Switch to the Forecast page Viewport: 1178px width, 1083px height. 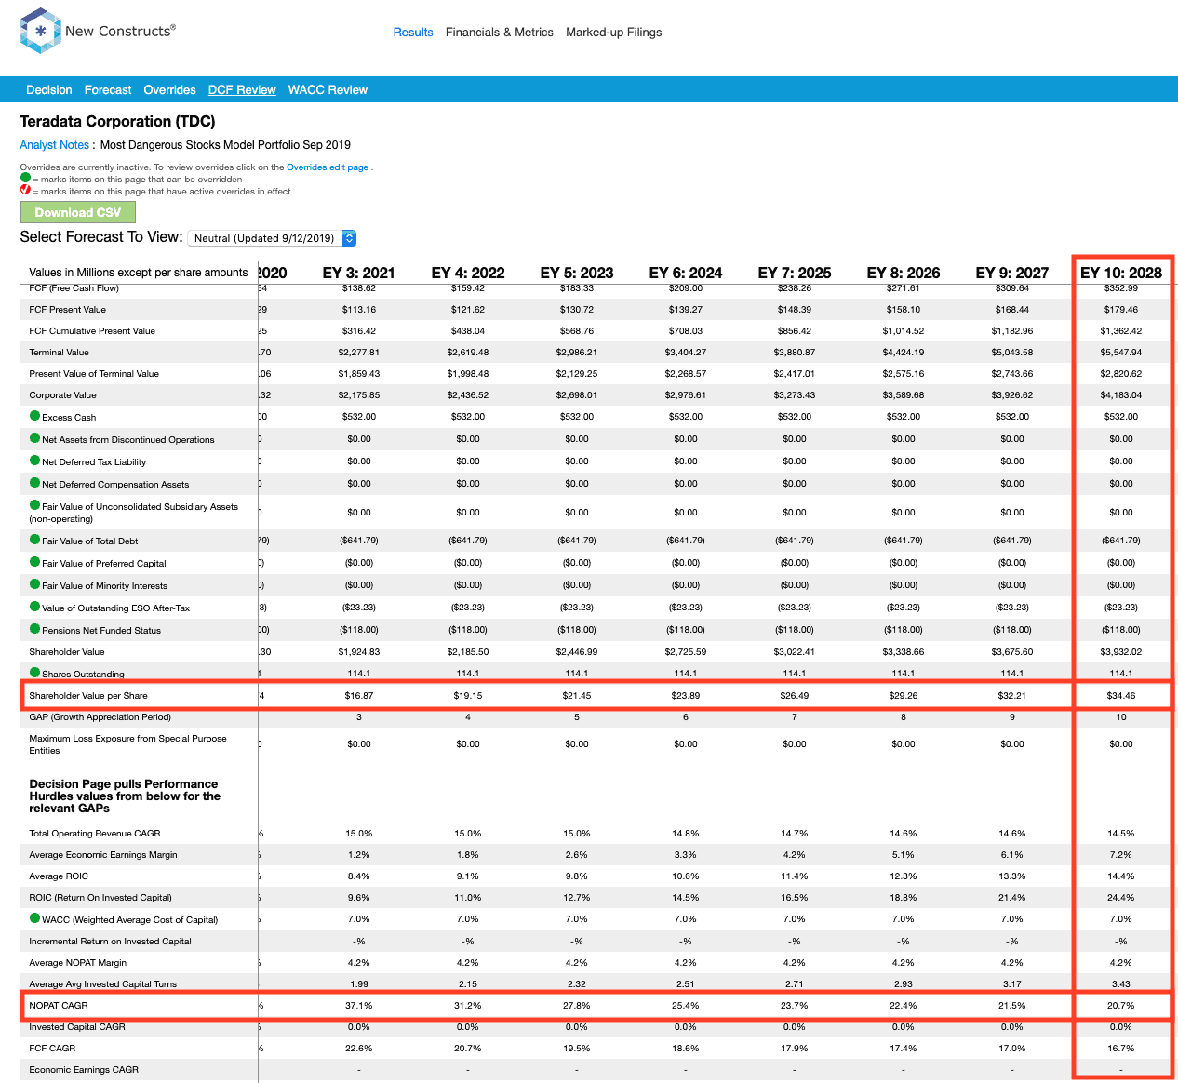click(x=108, y=90)
